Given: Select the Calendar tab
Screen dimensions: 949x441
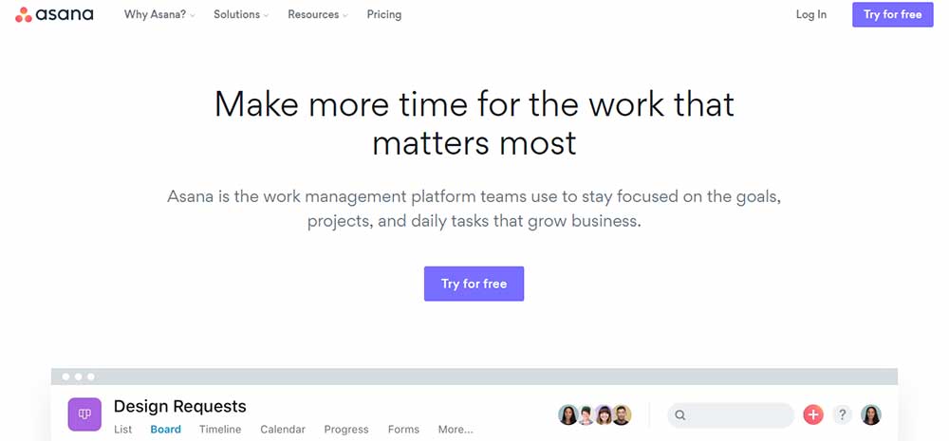Looking at the screenshot, I should (283, 430).
